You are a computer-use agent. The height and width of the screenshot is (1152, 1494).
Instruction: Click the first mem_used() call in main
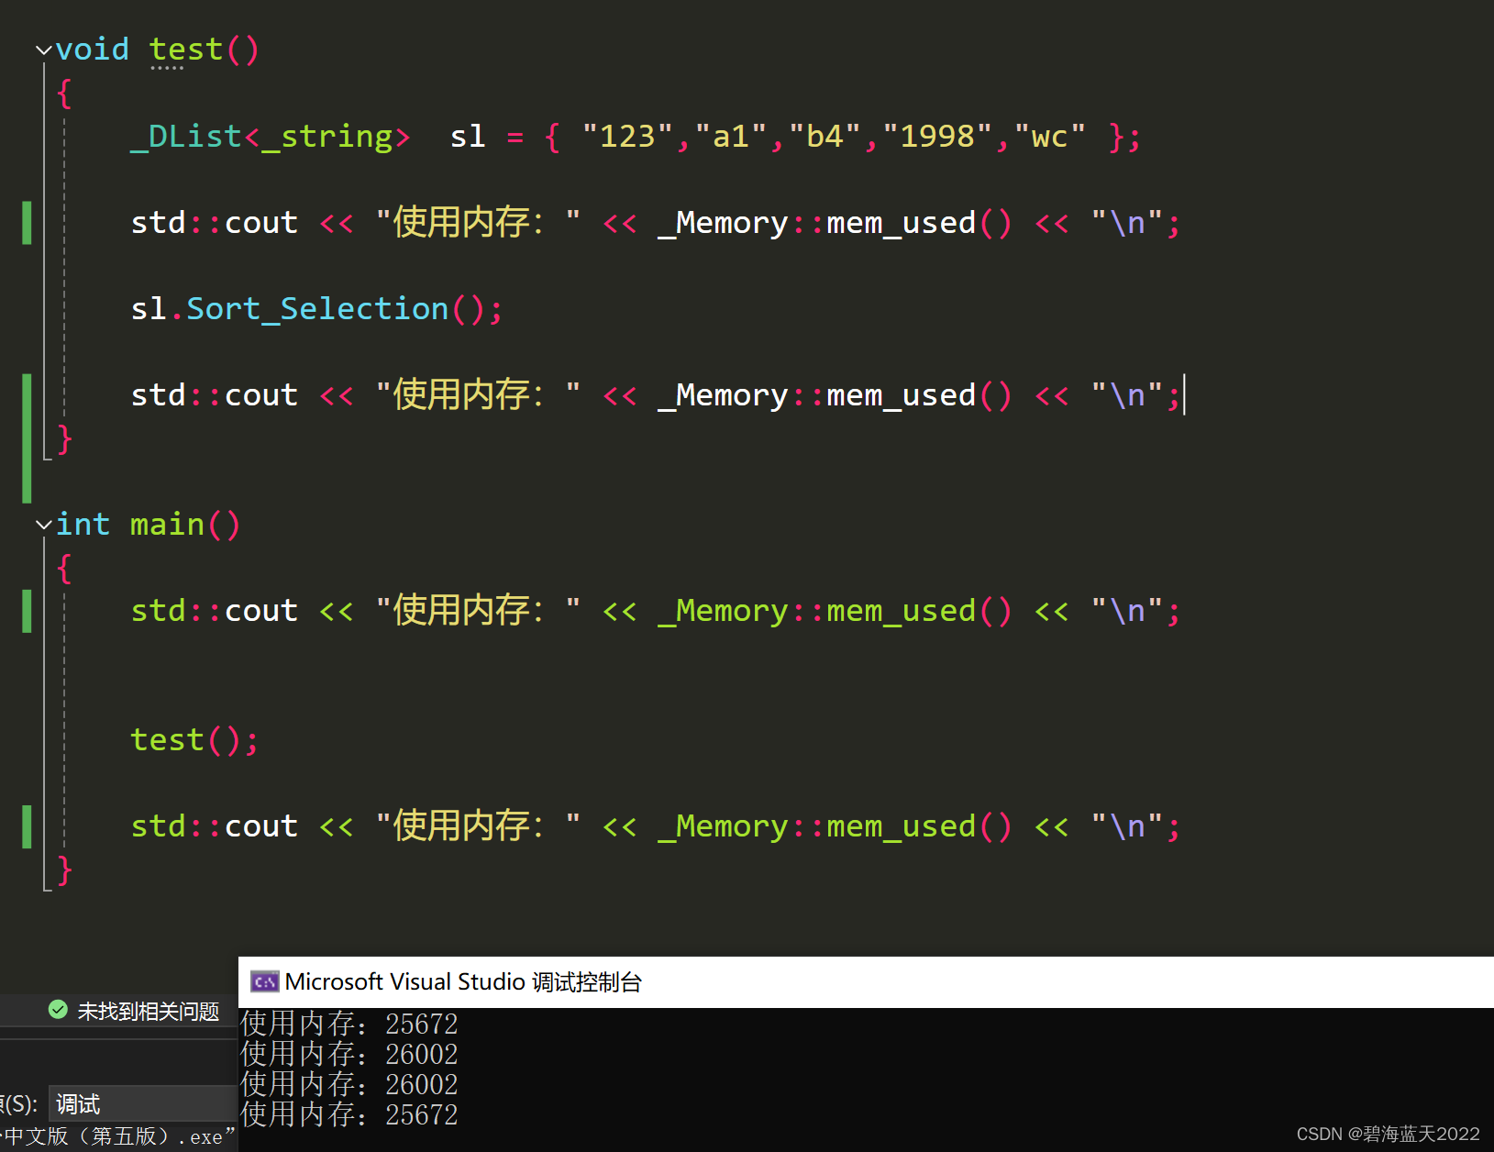(x=919, y=611)
